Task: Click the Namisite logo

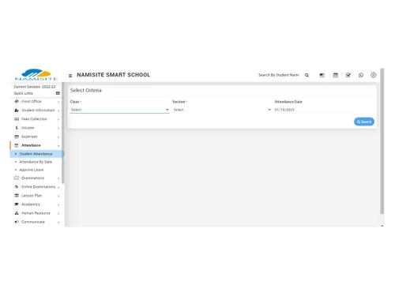Action: click(36, 75)
